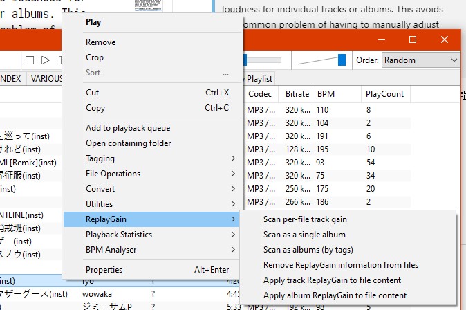
Task: Click the Play button in toolbar
Action: (x=46, y=60)
